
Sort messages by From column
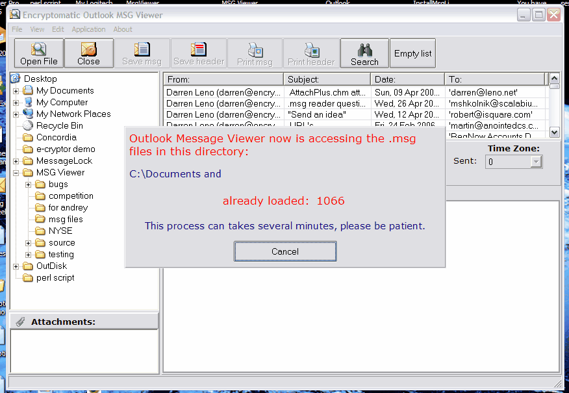click(223, 79)
